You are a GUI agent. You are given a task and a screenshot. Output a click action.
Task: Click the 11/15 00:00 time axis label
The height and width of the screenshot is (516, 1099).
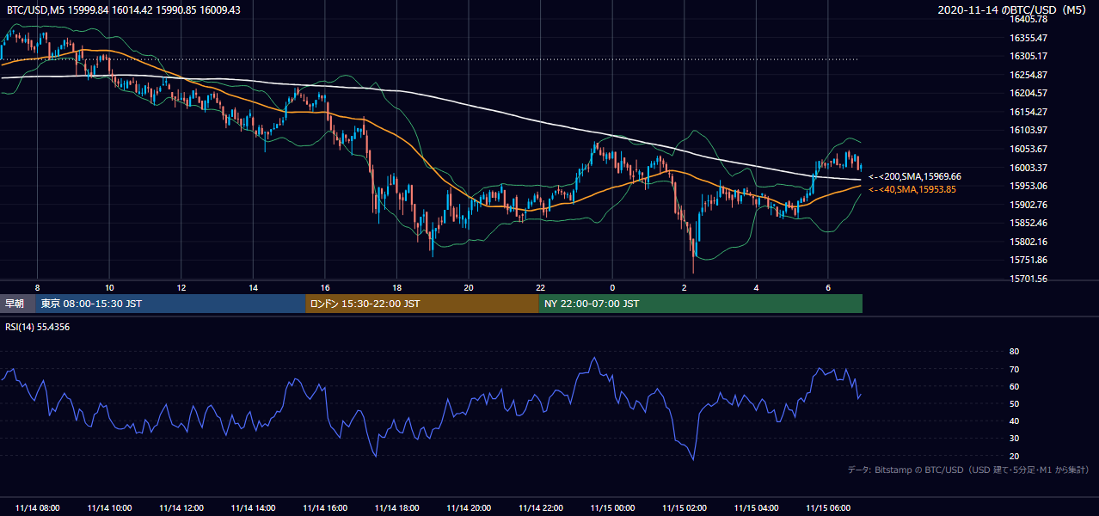pos(612,508)
